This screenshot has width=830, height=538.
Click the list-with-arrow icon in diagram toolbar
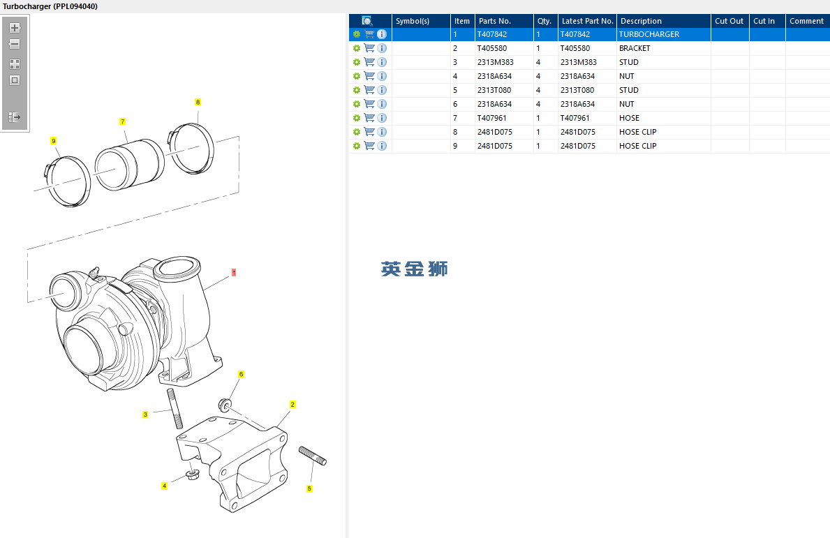[15, 117]
